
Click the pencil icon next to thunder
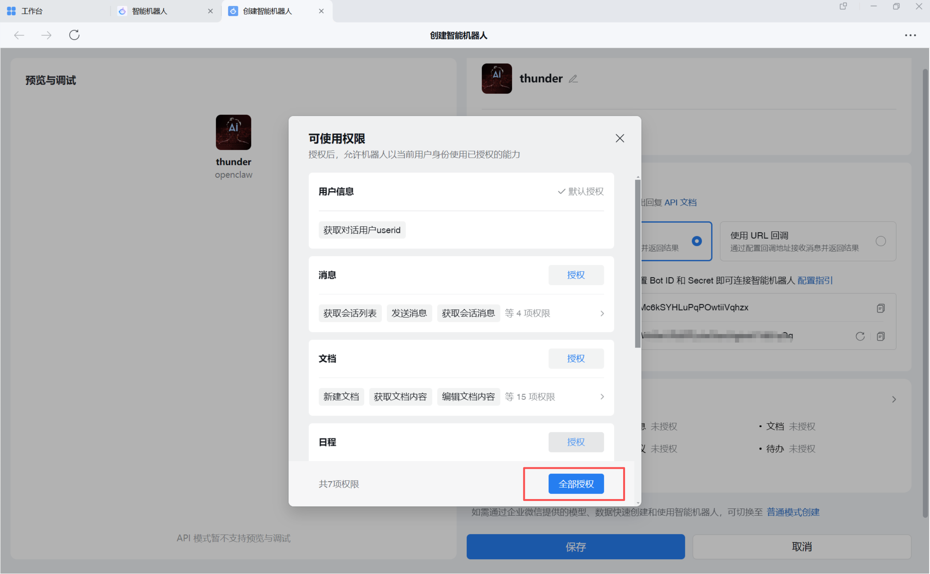pos(573,79)
